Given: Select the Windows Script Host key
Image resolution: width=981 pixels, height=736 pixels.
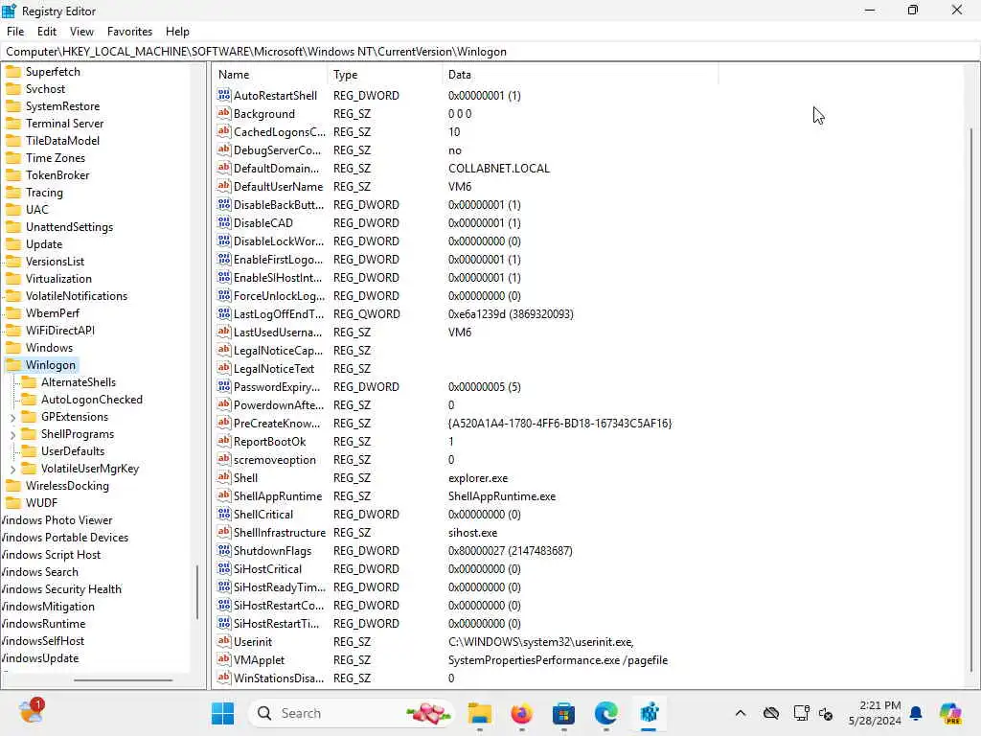Looking at the screenshot, I should pos(51,555).
